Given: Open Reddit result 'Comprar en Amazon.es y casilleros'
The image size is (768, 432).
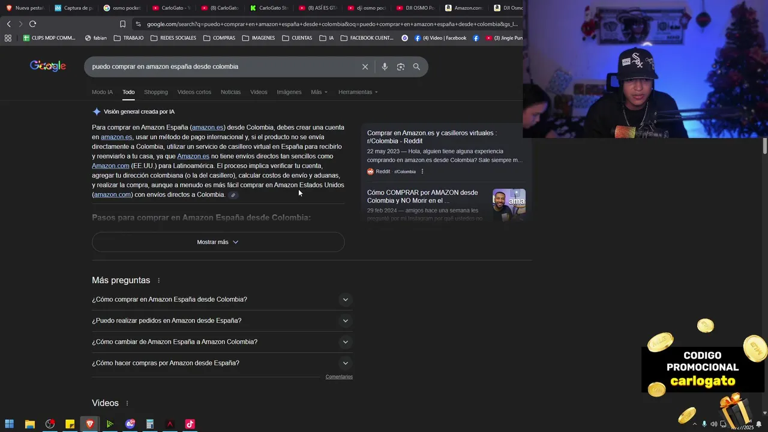Looking at the screenshot, I should [x=432, y=137].
